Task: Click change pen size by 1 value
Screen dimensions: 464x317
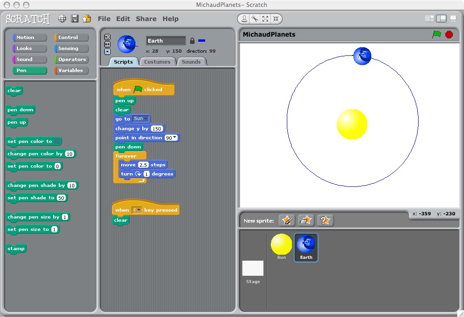Action: coord(65,217)
